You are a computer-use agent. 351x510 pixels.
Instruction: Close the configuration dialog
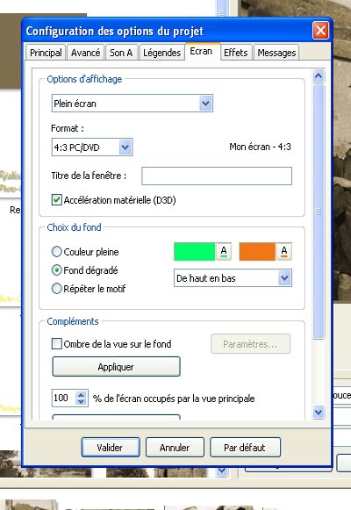point(320,31)
